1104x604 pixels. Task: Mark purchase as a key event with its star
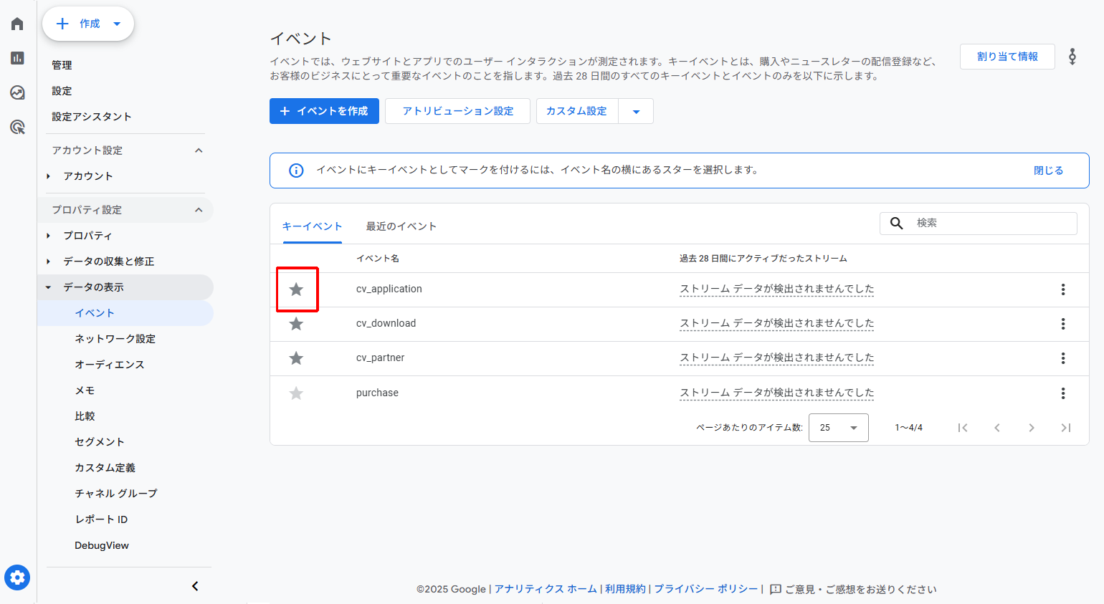point(296,392)
